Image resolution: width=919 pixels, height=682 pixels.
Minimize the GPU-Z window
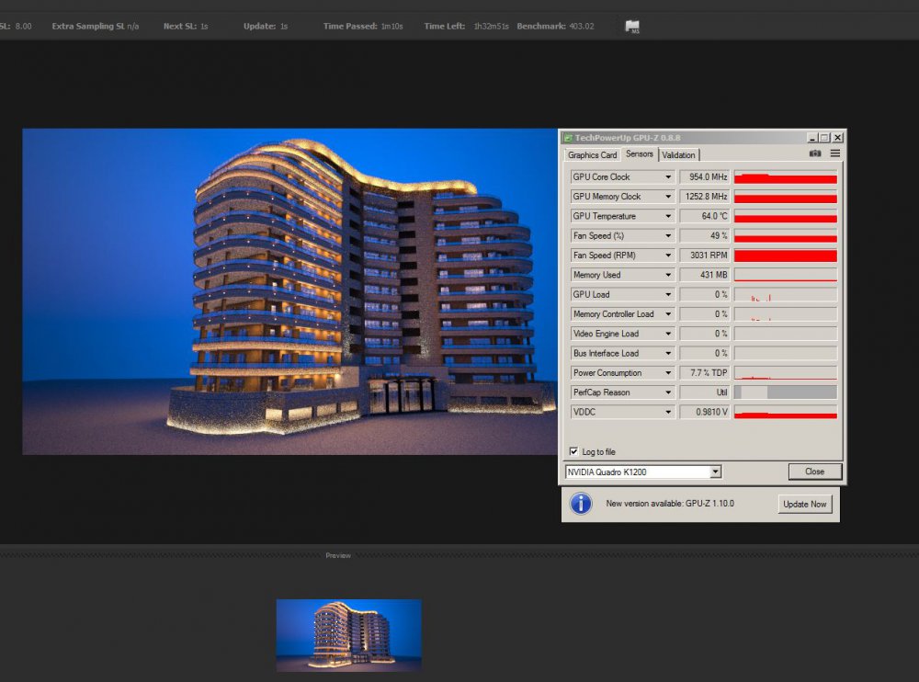pyautogui.click(x=812, y=138)
